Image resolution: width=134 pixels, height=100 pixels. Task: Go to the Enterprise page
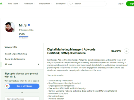[x=61, y=4]
